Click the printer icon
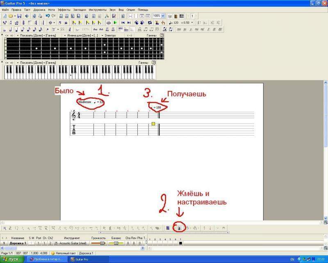The height and width of the screenshot is (263, 328). [x=40, y=16]
